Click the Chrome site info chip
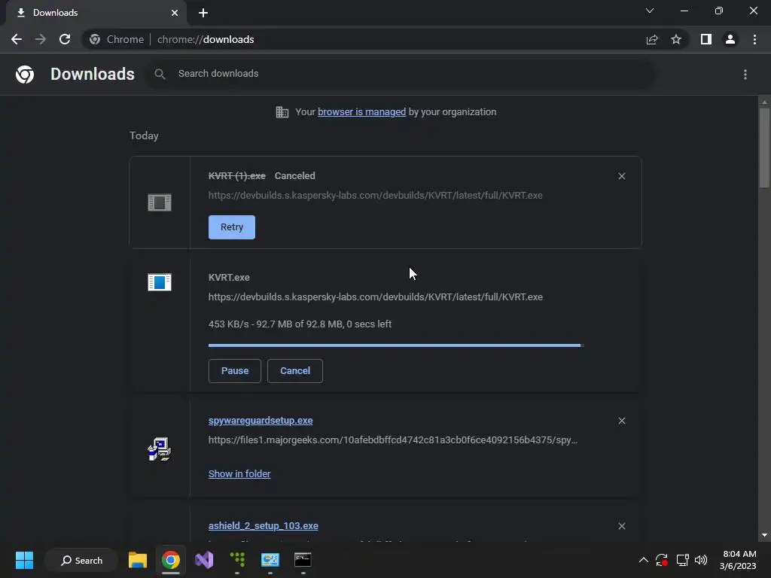 point(117,39)
